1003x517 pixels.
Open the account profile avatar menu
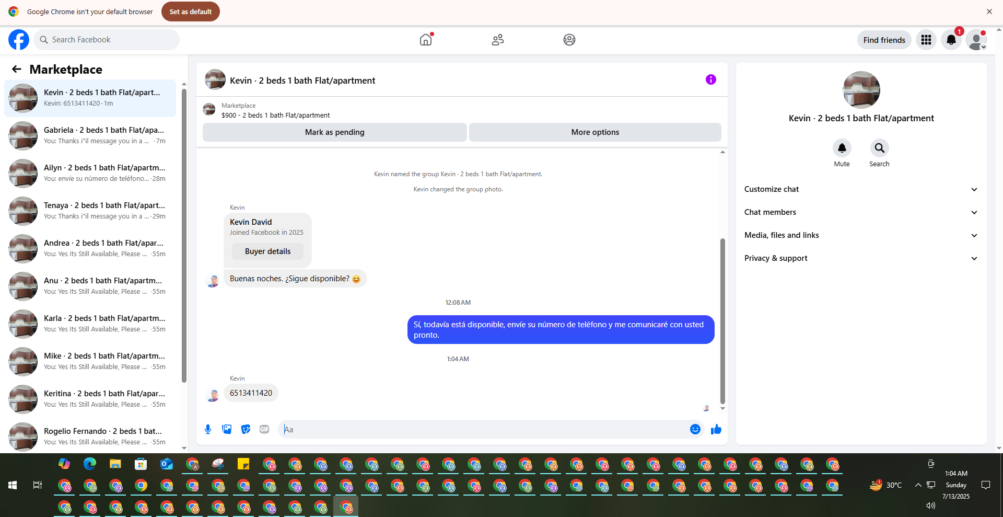976,40
